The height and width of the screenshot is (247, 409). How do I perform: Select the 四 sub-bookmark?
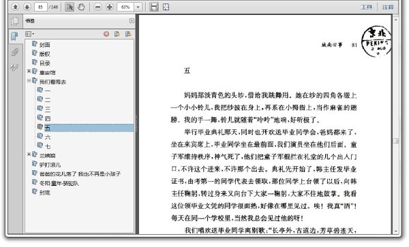point(48,118)
